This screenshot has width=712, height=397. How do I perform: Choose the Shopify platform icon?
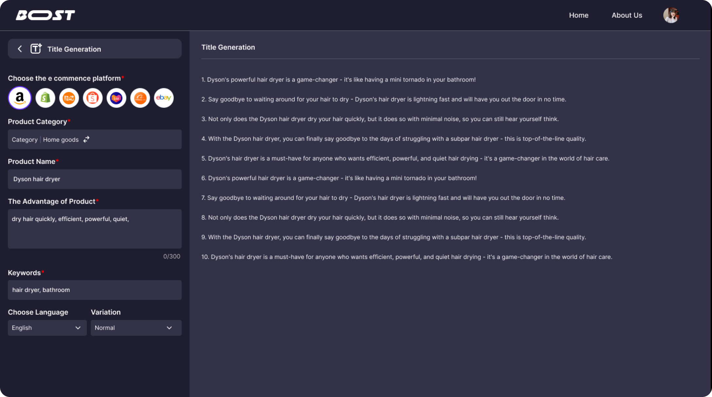point(45,98)
